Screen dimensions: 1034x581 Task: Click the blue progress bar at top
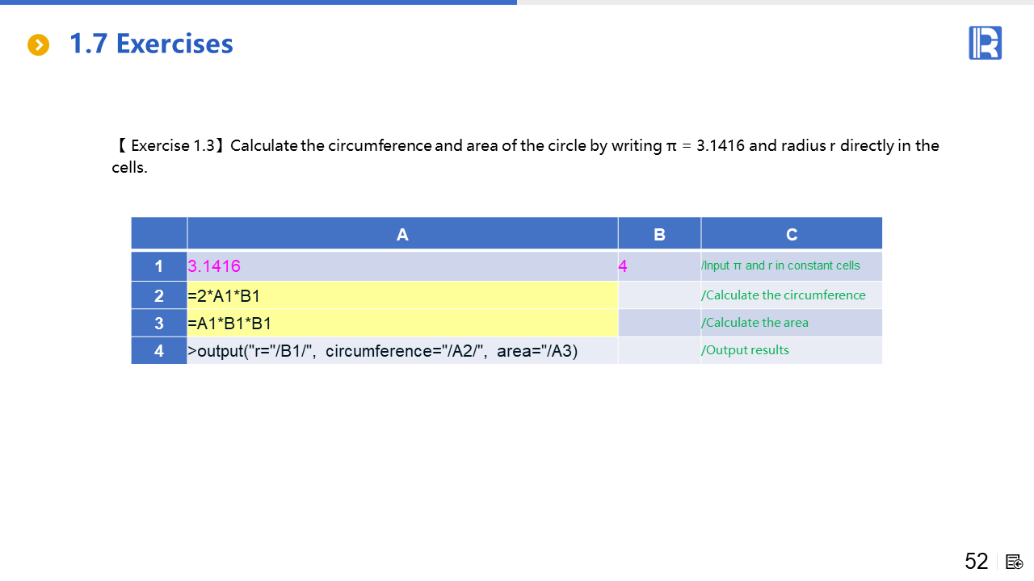tap(258, 2)
